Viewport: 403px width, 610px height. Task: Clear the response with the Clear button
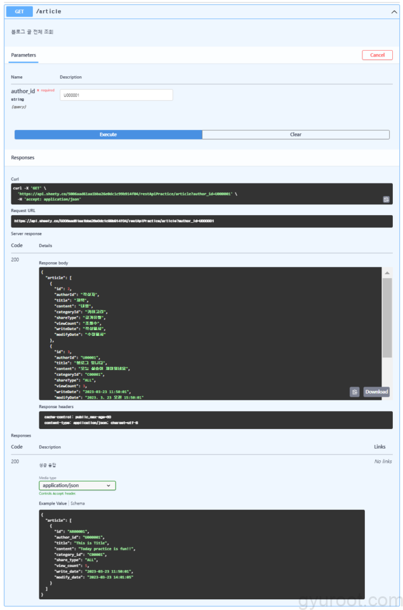point(296,135)
